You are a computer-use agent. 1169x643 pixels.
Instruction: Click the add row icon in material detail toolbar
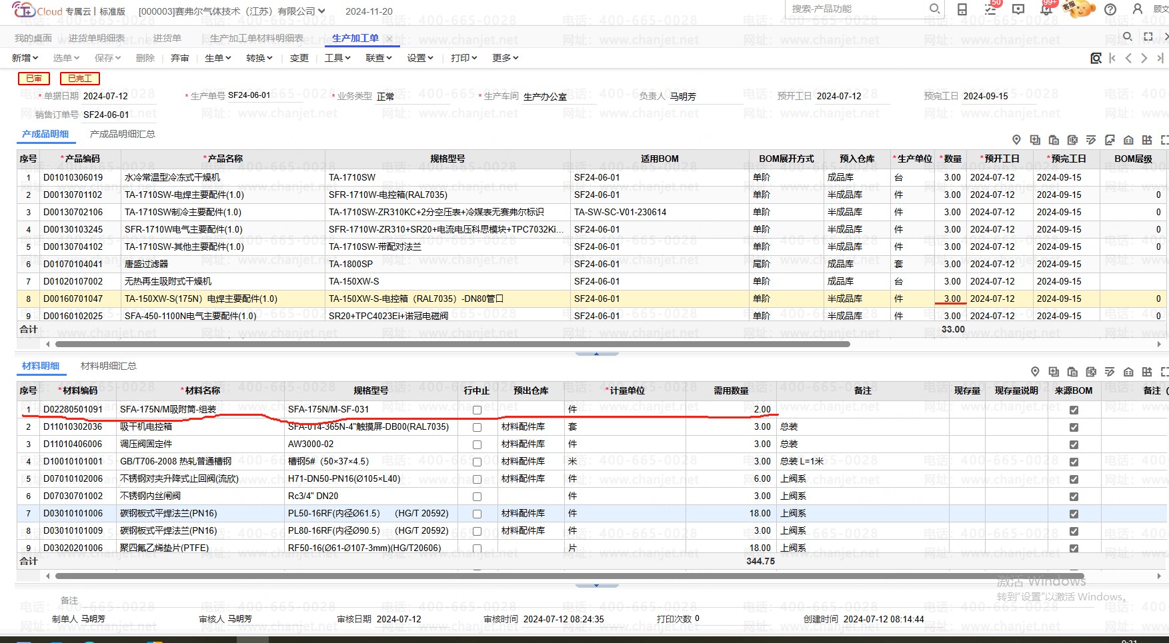pyautogui.click(x=1054, y=372)
